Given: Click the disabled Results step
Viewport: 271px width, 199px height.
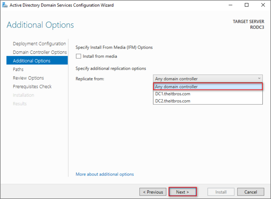Looking at the screenshot, I should point(20,104).
